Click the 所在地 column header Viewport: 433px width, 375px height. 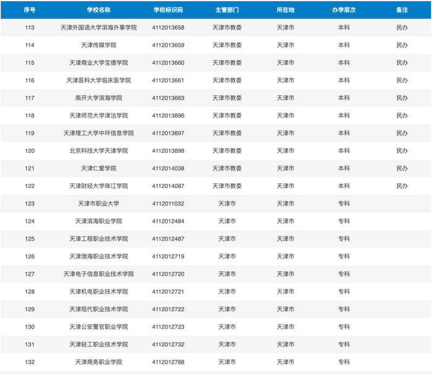(x=286, y=10)
